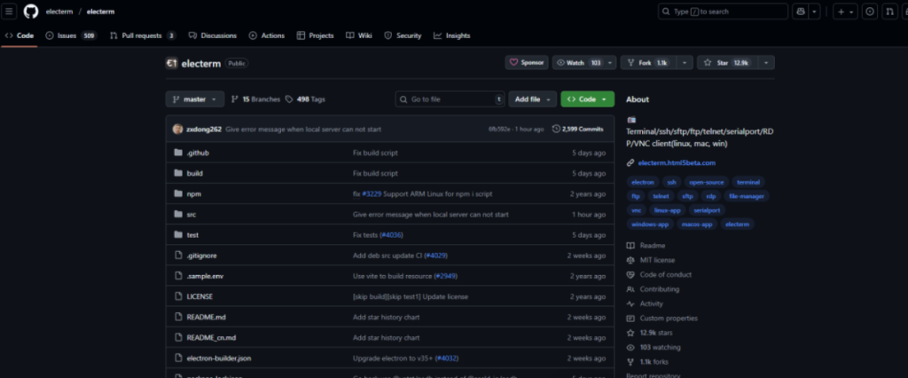908x378 pixels.
Task: Select the file-manager topic tag
Action: [746, 196]
